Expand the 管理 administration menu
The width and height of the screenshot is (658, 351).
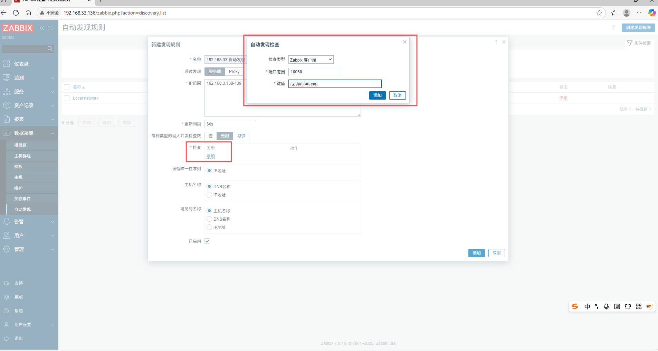click(x=29, y=249)
